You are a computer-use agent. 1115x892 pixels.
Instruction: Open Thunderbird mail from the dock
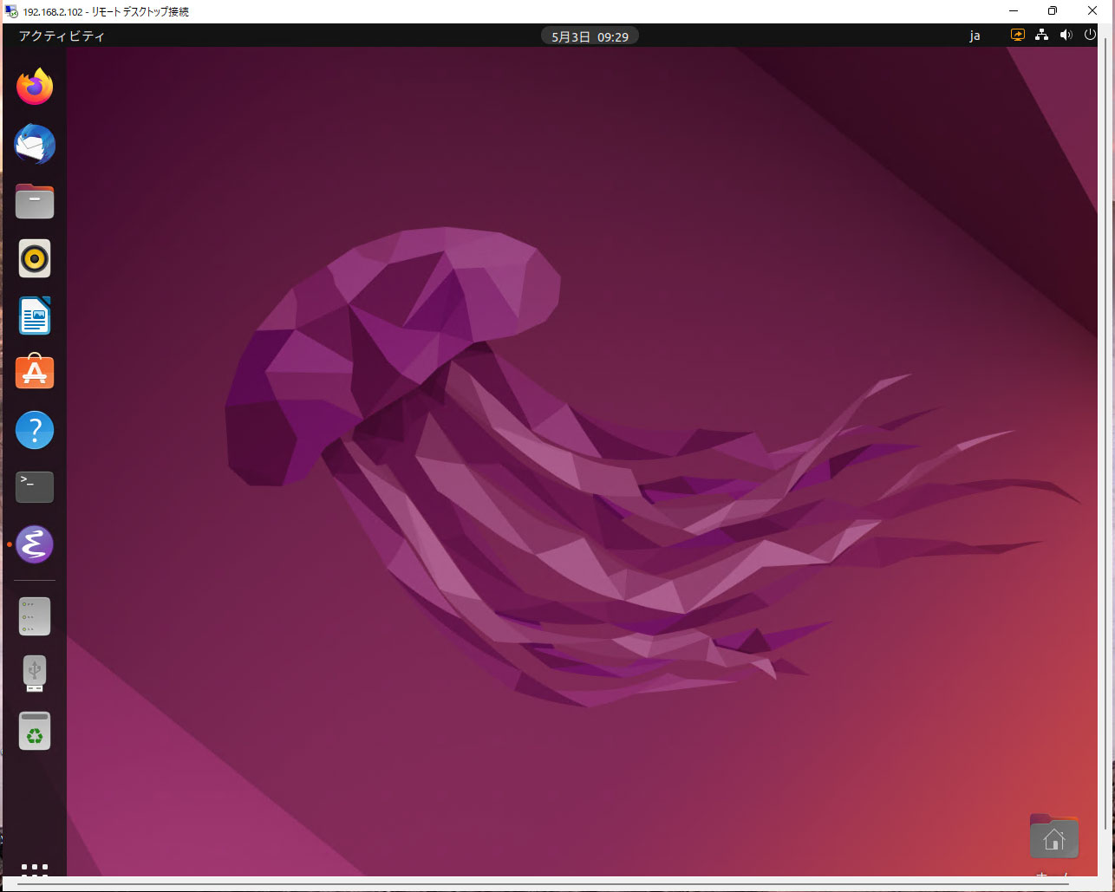(x=35, y=144)
